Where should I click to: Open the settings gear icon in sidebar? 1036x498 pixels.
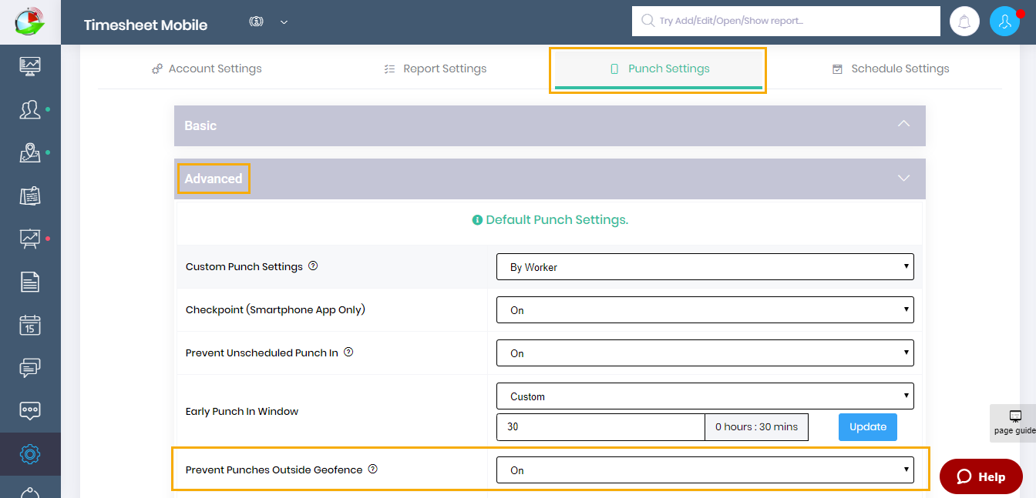[30, 454]
